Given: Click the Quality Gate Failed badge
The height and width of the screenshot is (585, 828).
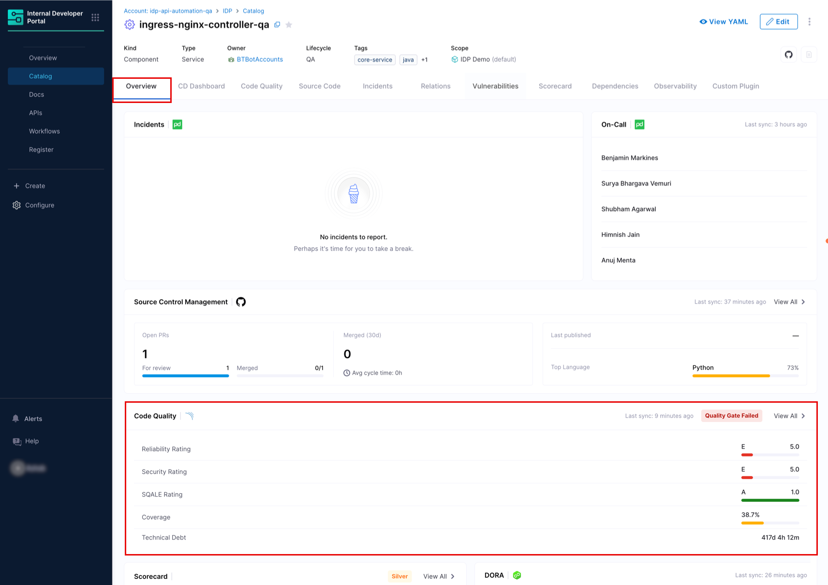Looking at the screenshot, I should point(731,416).
